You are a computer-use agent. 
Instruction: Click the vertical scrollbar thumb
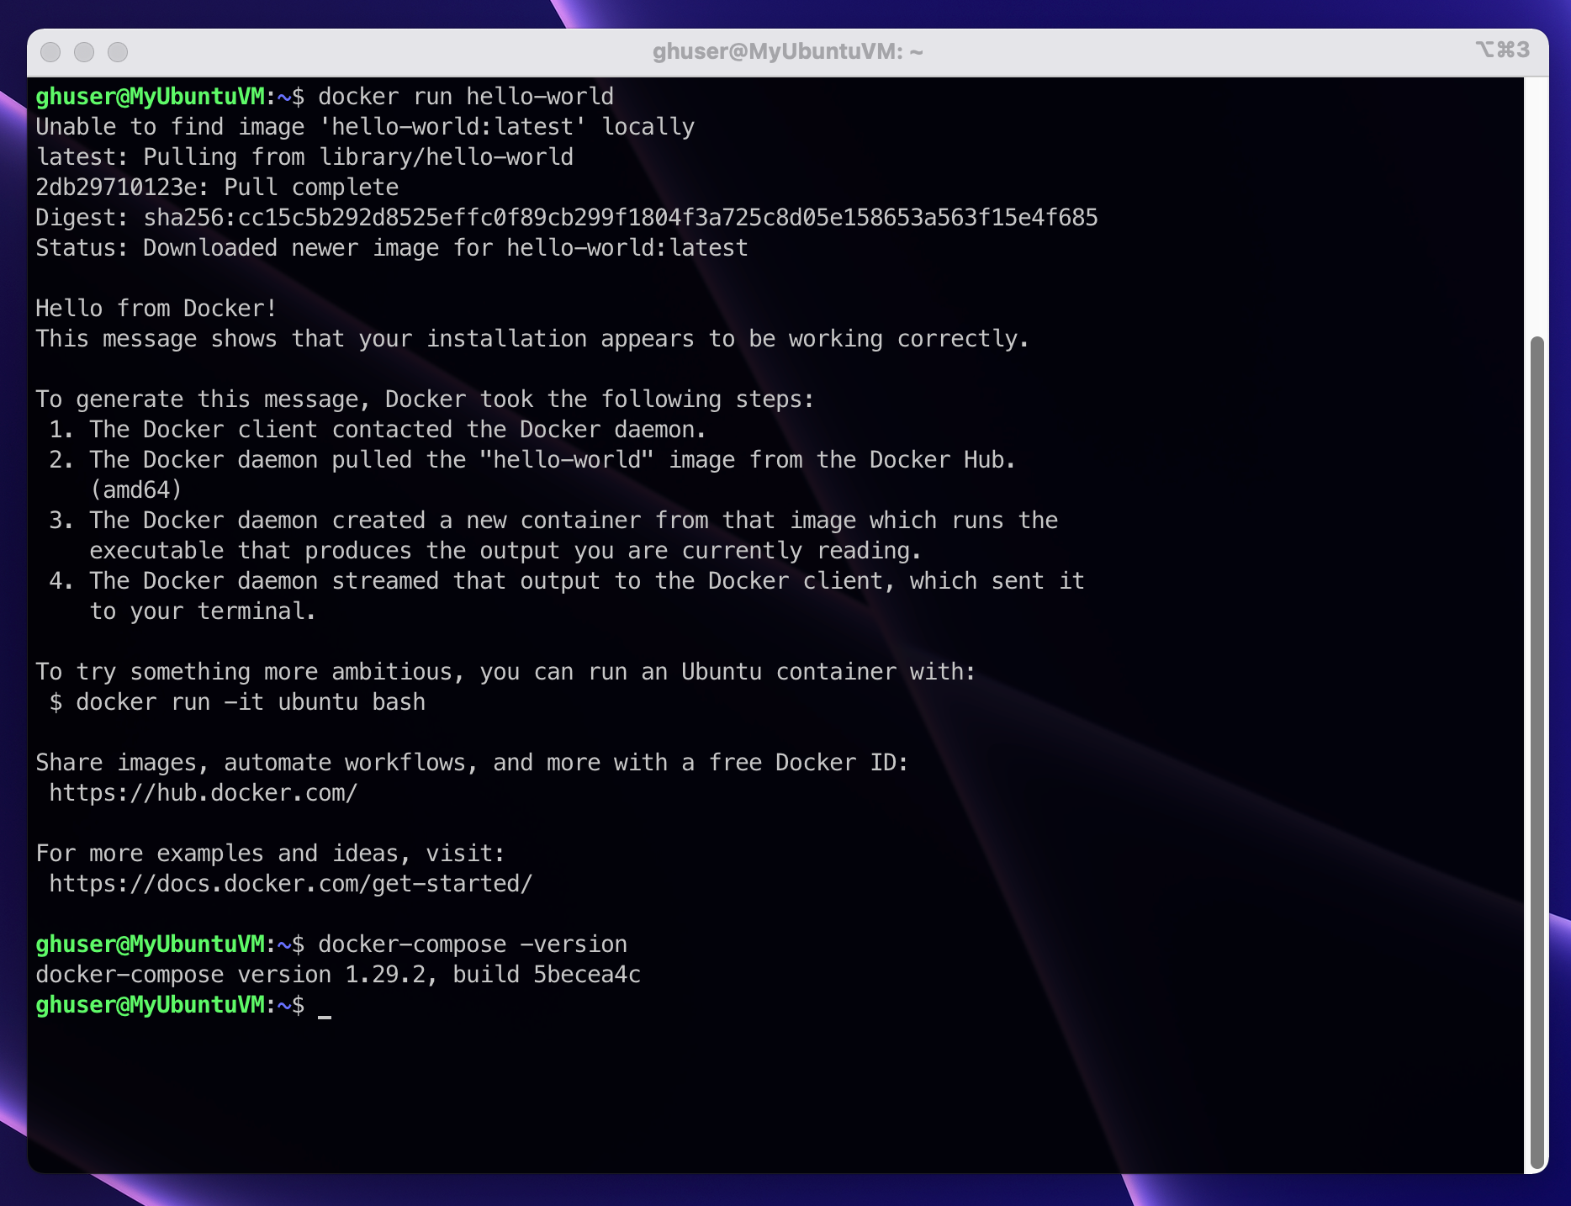click(1537, 753)
